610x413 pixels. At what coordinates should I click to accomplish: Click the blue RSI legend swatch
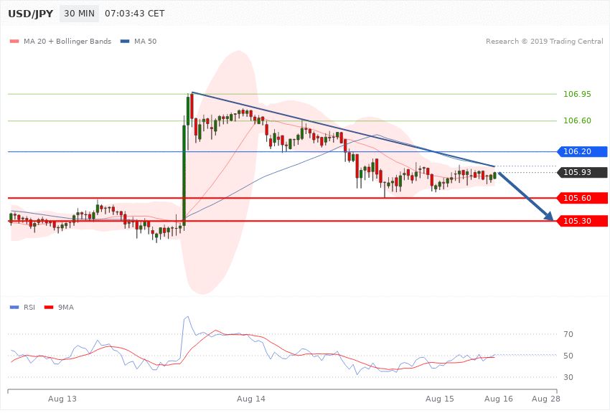click(14, 308)
